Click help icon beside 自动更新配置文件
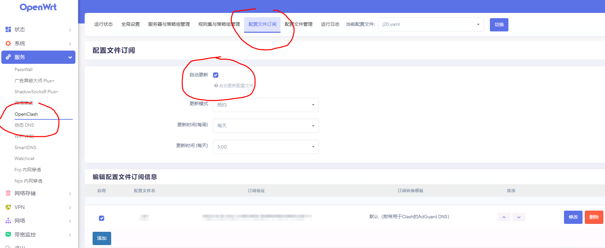Screen dimensions: 605x248 point(216,86)
